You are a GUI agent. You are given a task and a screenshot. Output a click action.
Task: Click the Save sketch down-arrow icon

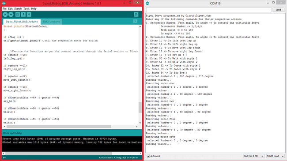point(29,15)
